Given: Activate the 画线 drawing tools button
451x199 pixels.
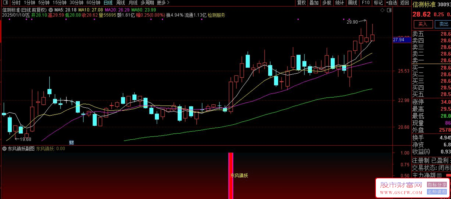Looking at the screenshot, I should coord(353,3).
